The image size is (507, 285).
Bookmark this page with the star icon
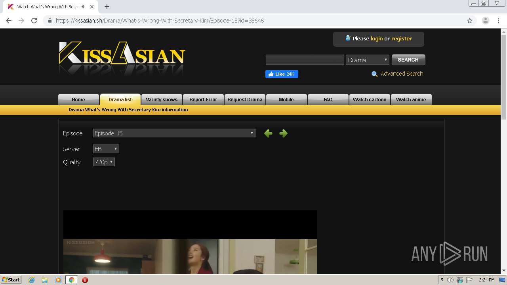470,21
